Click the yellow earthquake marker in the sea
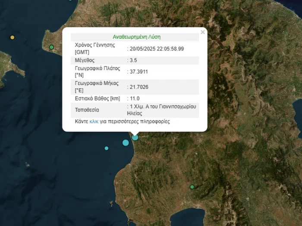This screenshot has height=226, width=302. click(x=12, y=37)
